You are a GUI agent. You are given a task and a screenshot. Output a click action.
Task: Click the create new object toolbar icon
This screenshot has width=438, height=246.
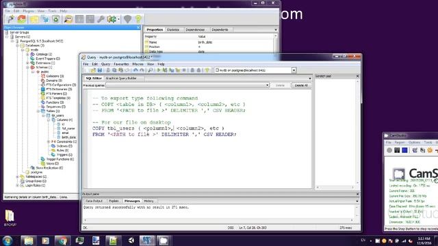click(45, 19)
